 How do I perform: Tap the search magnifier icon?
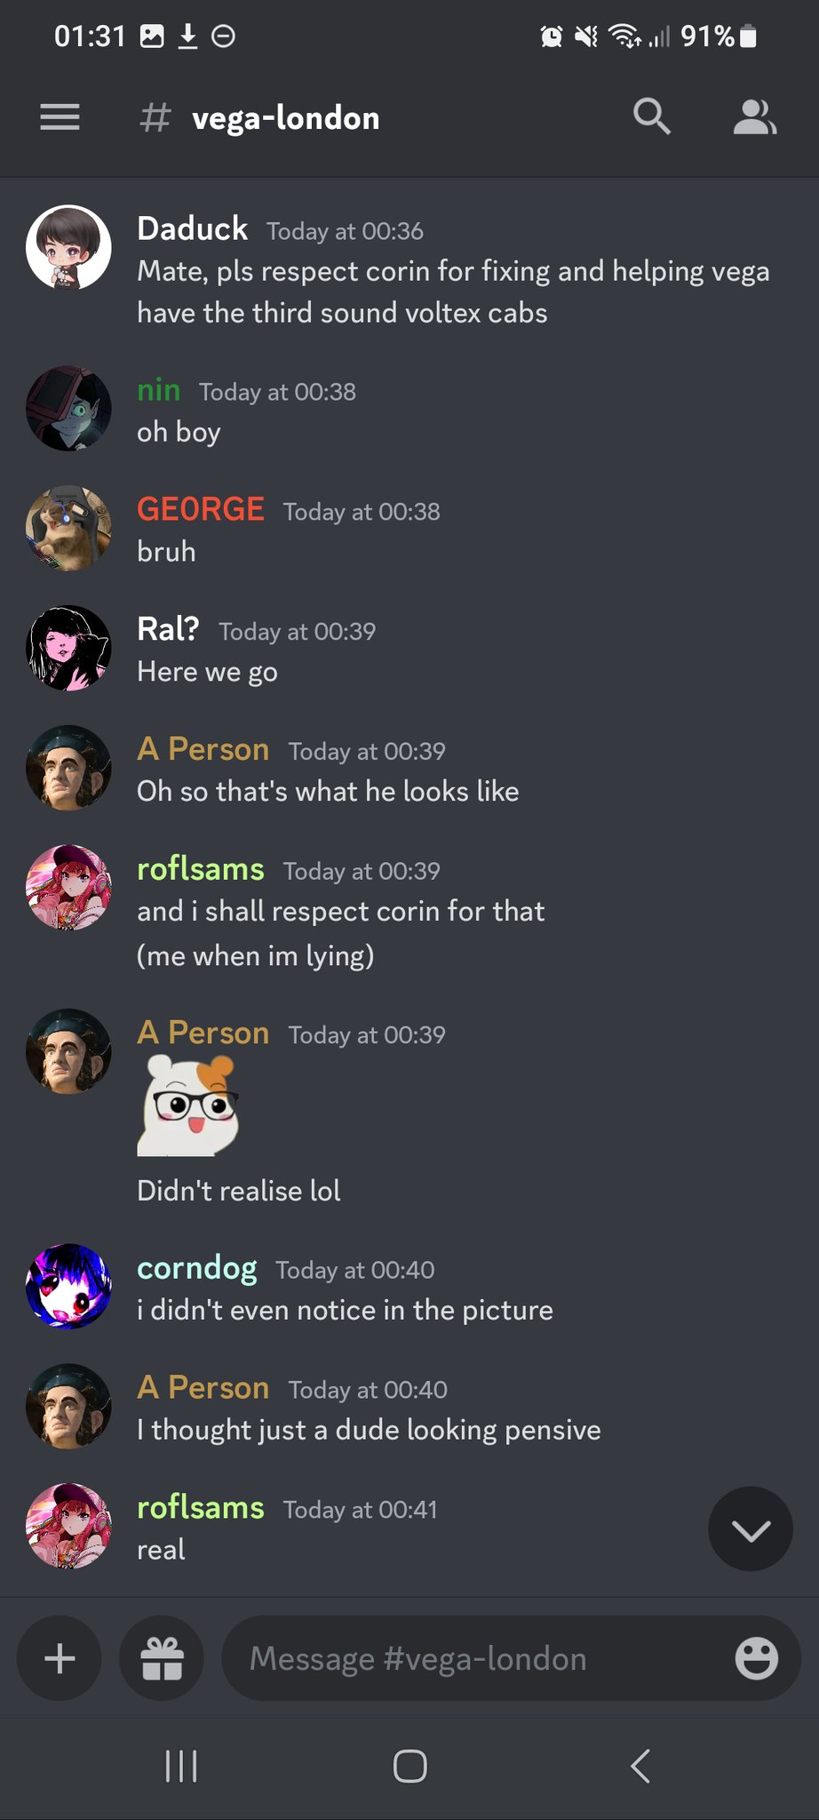[x=651, y=116]
